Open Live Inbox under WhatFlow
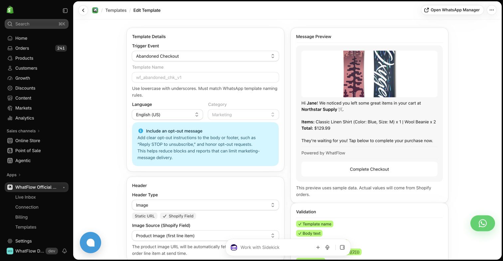 [x=37, y=197]
